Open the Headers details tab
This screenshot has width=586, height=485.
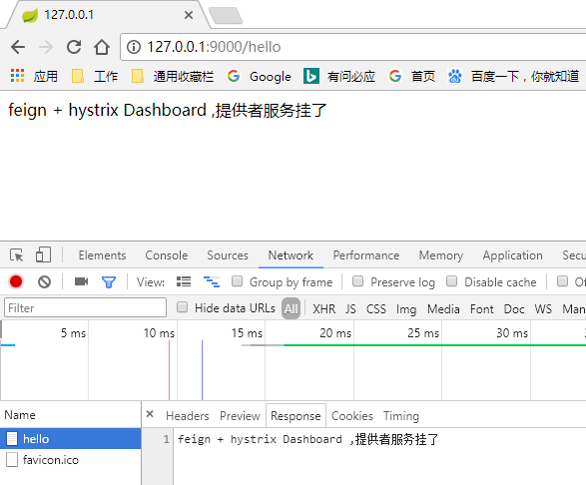(x=188, y=416)
